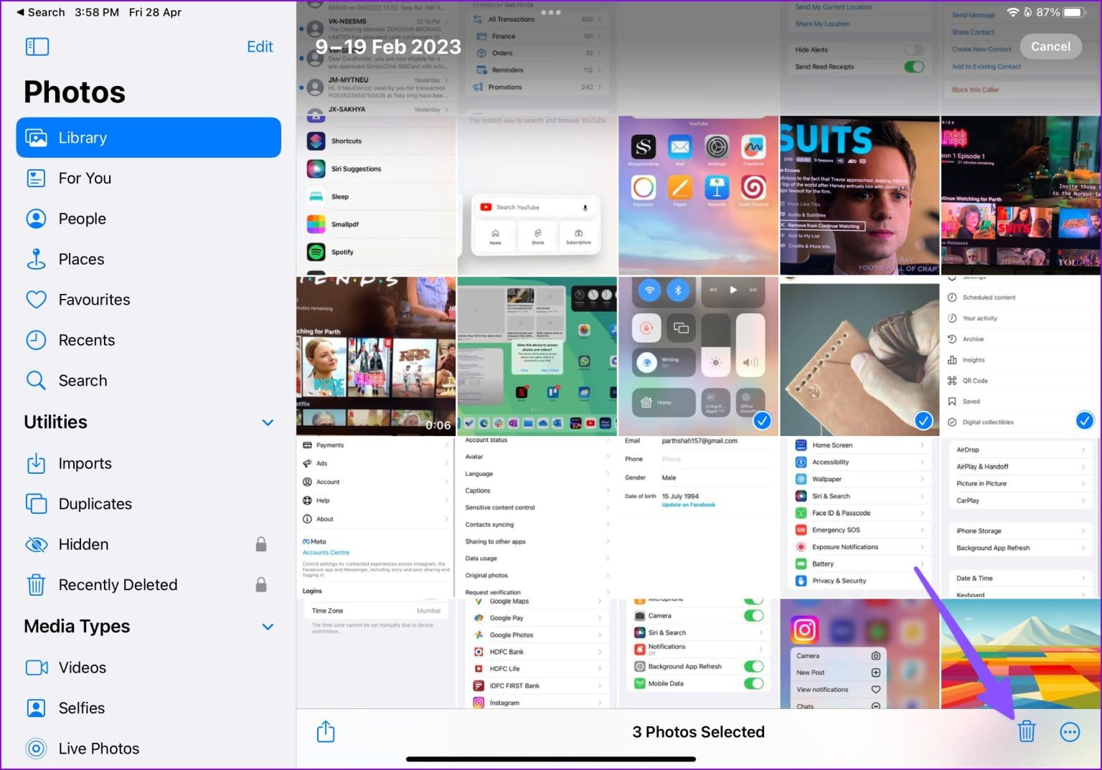
Task: Select the Time Zone Mumbai screenshot
Action: click(x=376, y=653)
